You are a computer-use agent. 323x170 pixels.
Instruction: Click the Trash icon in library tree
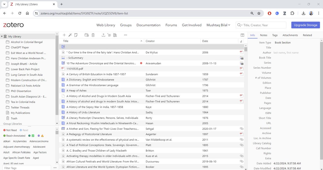coord(8,118)
